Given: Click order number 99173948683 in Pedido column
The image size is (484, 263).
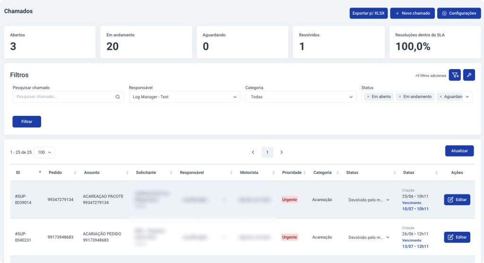Looking at the screenshot, I should [60, 237].
